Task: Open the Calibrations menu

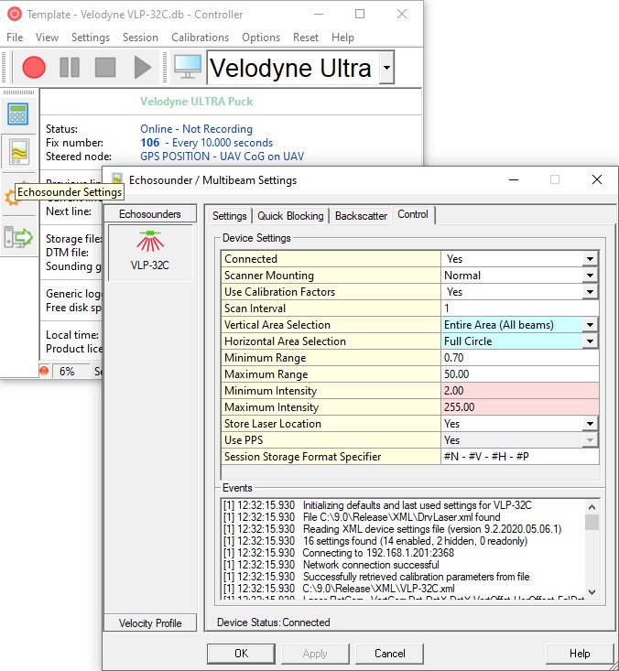Action: pos(200,38)
